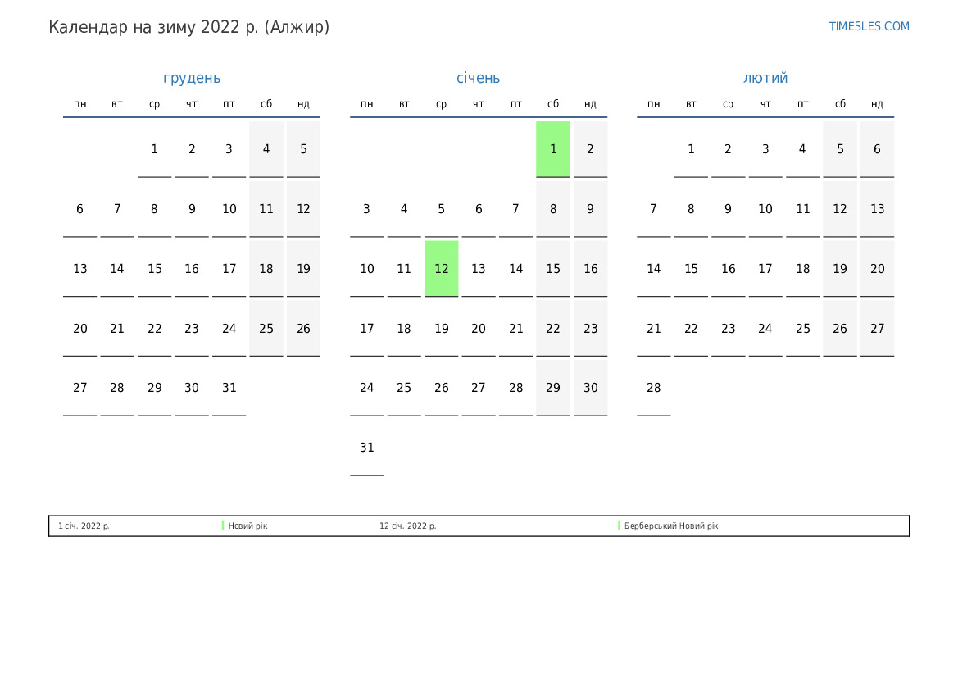958x678 pixels.
Task: Select the highlighted 1 January holiday
Action: coord(553,149)
